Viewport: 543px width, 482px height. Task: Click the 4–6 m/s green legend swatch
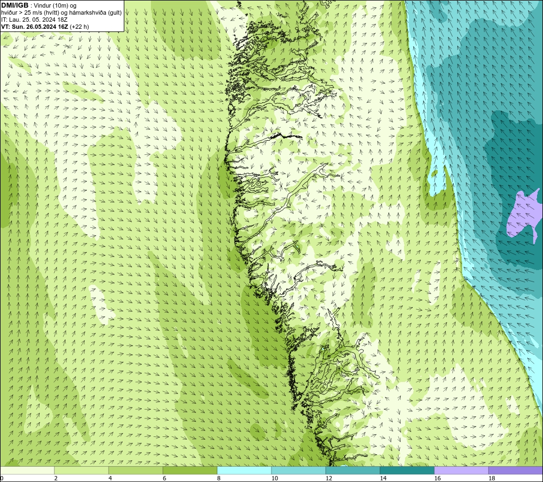(x=136, y=470)
